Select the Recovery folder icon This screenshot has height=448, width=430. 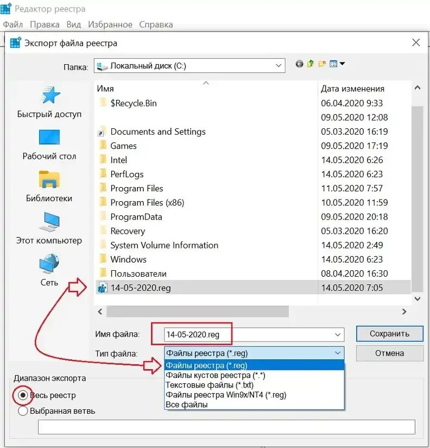103,231
